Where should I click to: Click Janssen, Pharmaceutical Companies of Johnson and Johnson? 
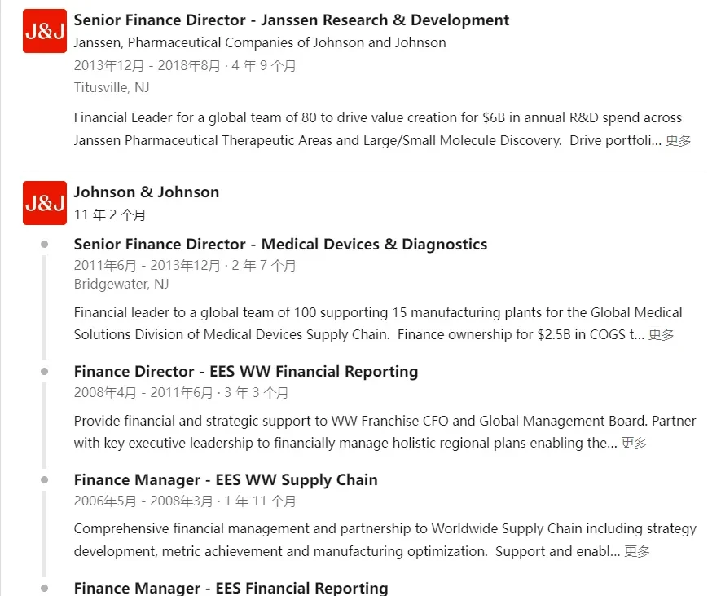pos(260,42)
